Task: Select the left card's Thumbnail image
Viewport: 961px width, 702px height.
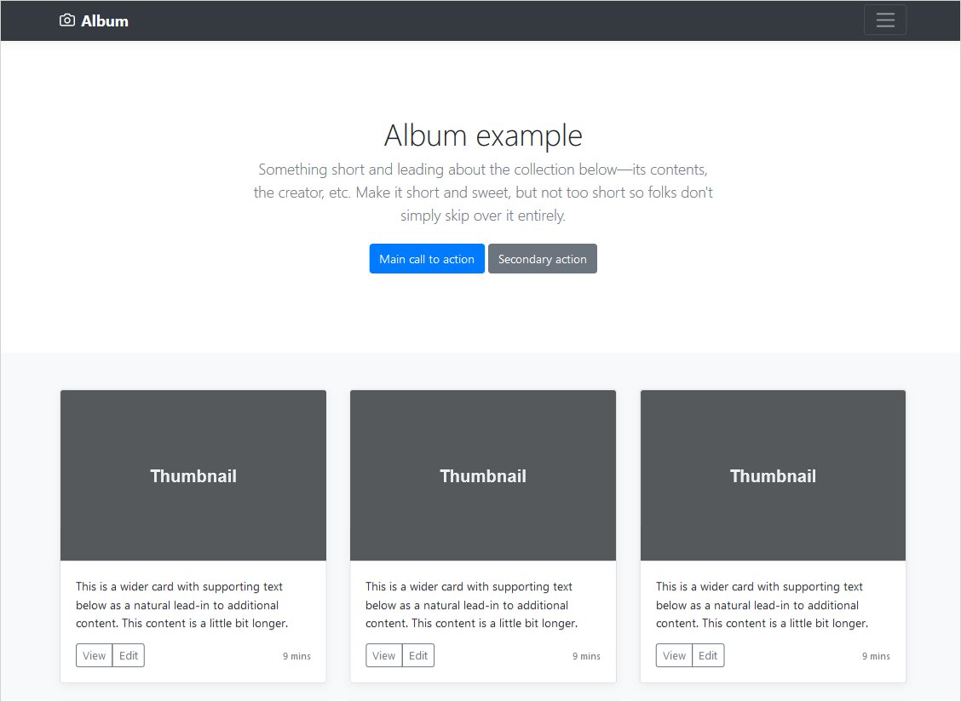Action: pyautogui.click(x=193, y=475)
